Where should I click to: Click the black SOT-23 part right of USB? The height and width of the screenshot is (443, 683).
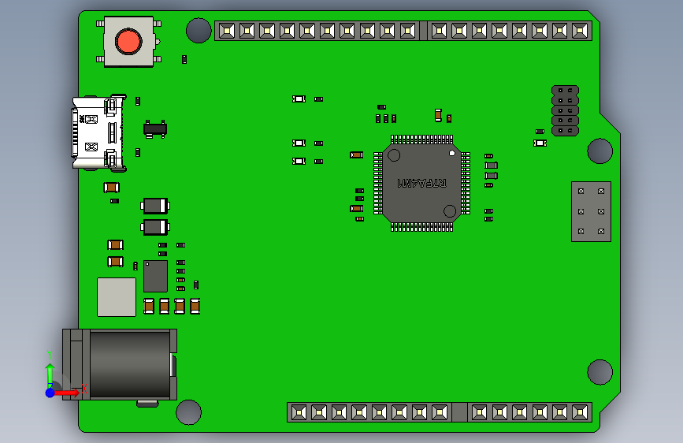155,129
